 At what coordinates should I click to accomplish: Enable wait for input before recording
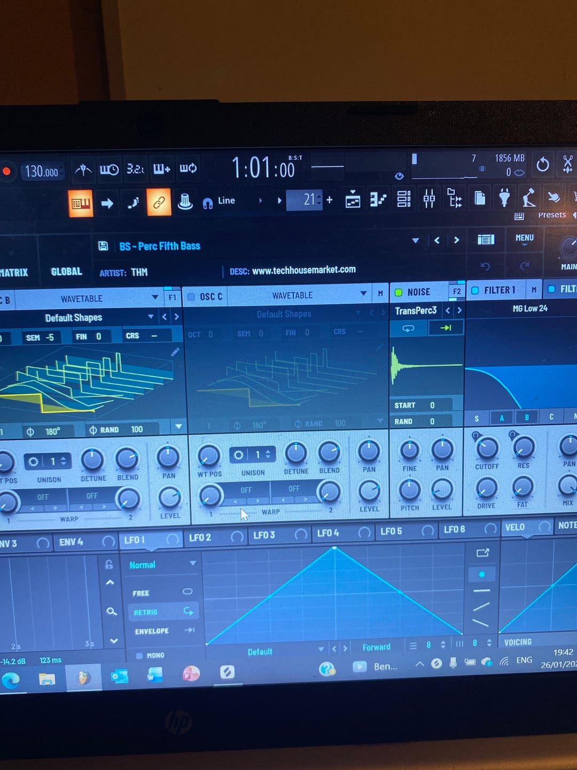[x=109, y=170]
